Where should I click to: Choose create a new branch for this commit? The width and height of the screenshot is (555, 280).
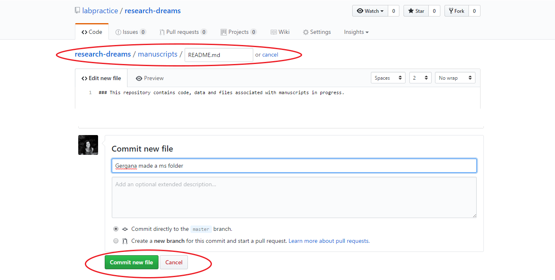(x=116, y=241)
